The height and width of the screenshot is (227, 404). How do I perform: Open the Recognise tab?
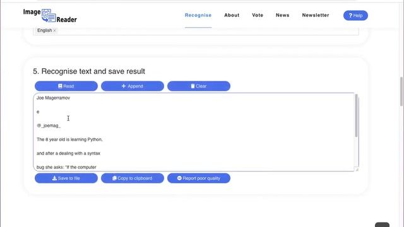198,15
